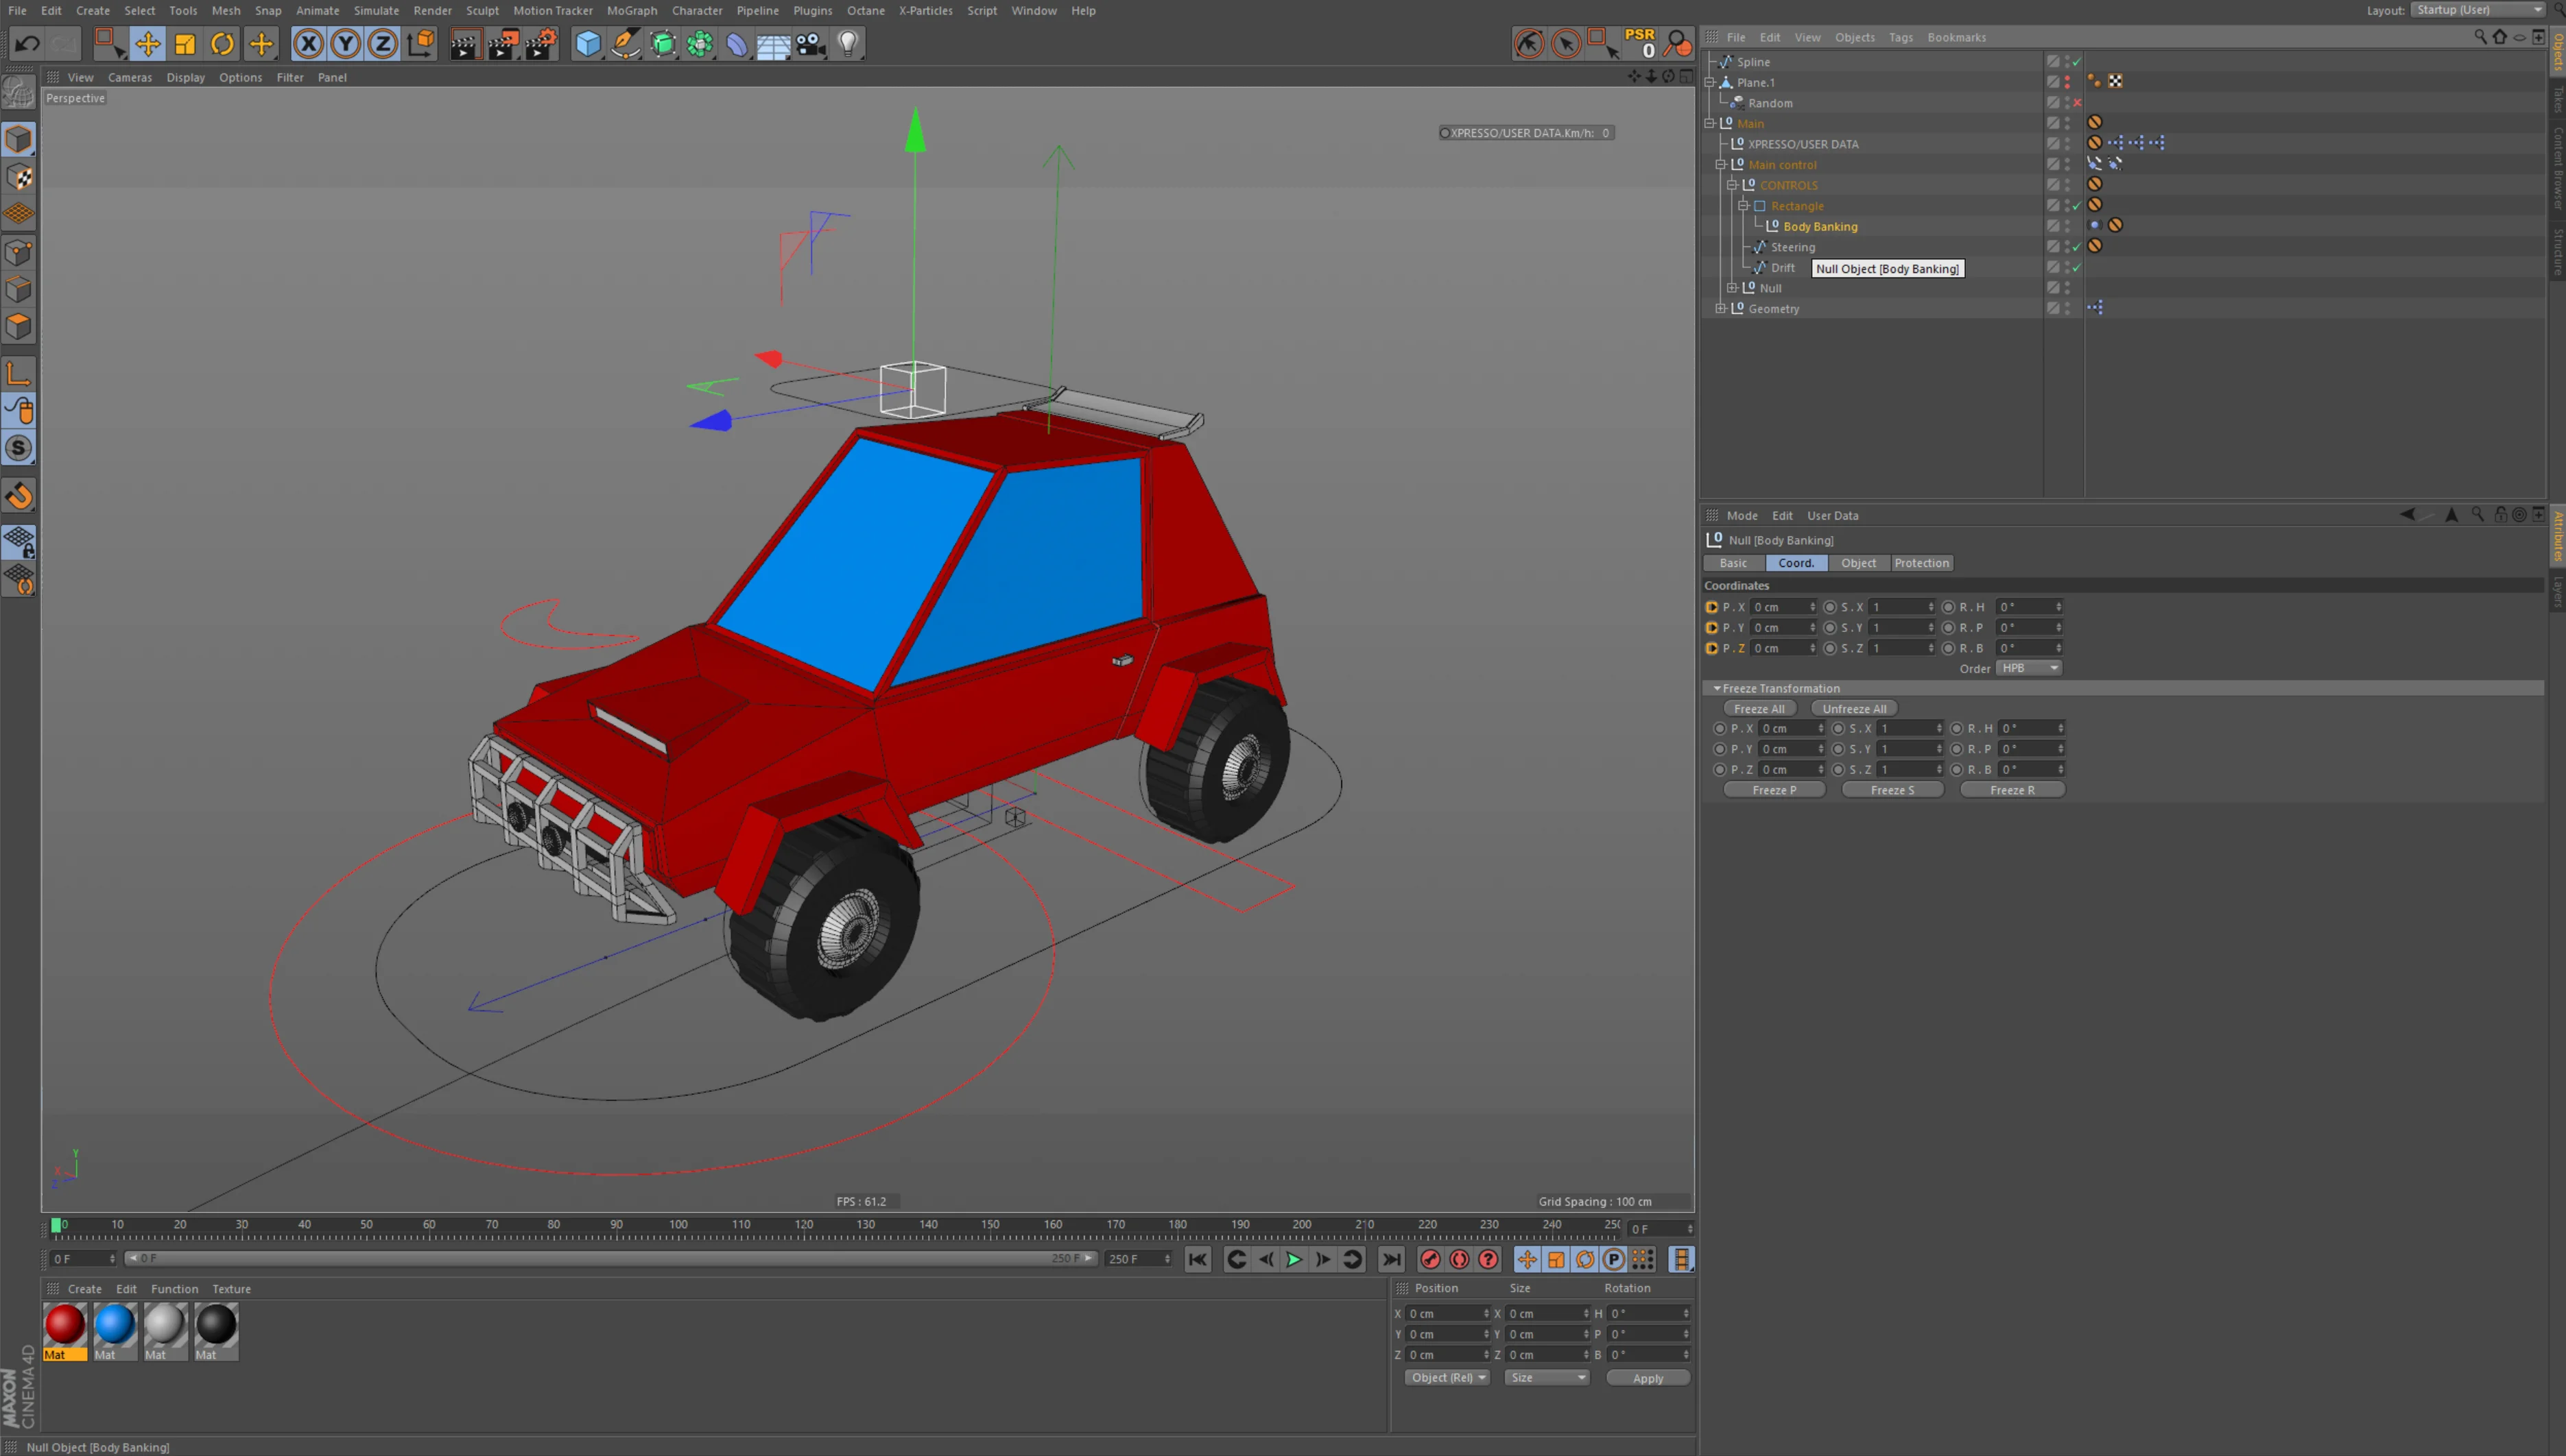Open the Pen spline tool icon
Screen dimensions: 2566x1456
[626, 44]
